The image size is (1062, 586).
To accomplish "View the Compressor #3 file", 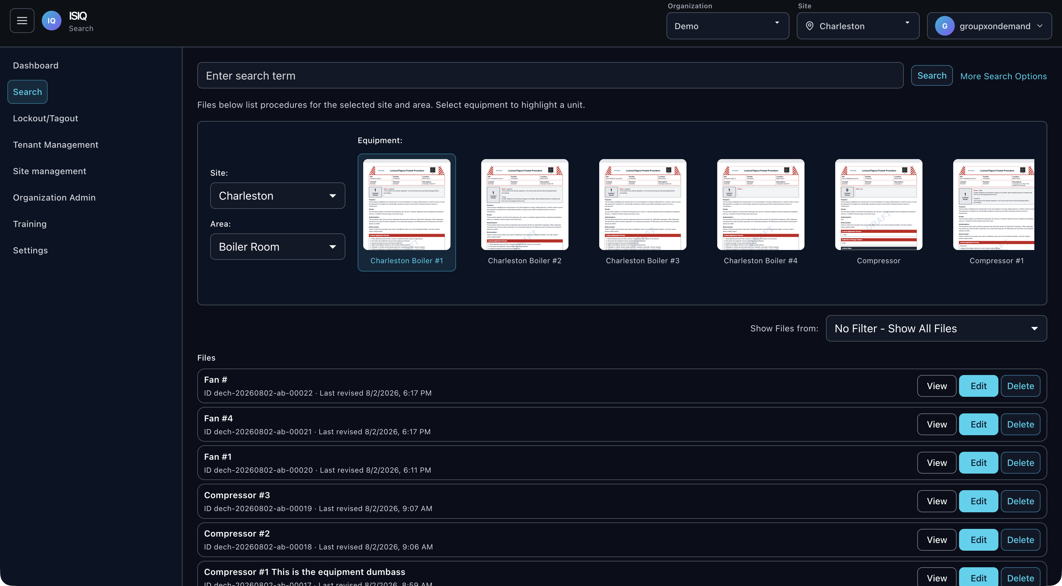I will point(937,501).
